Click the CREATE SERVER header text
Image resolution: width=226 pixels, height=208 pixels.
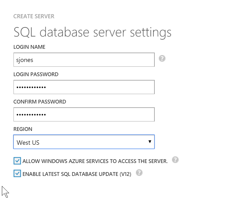pyautogui.click(x=34, y=16)
